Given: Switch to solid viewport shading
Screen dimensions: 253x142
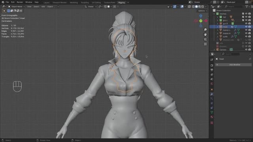Looking at the screenshot, I should pyautogui.click(x=196, y=7).
